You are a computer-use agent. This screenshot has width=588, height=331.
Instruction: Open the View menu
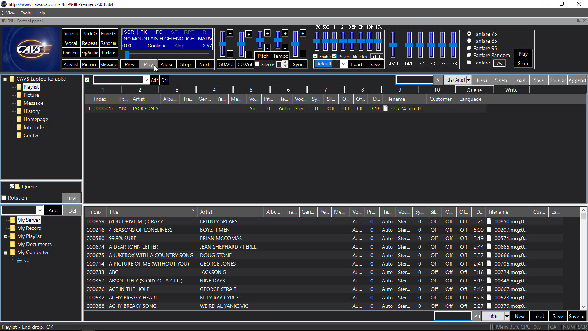(x=11, y=13)
